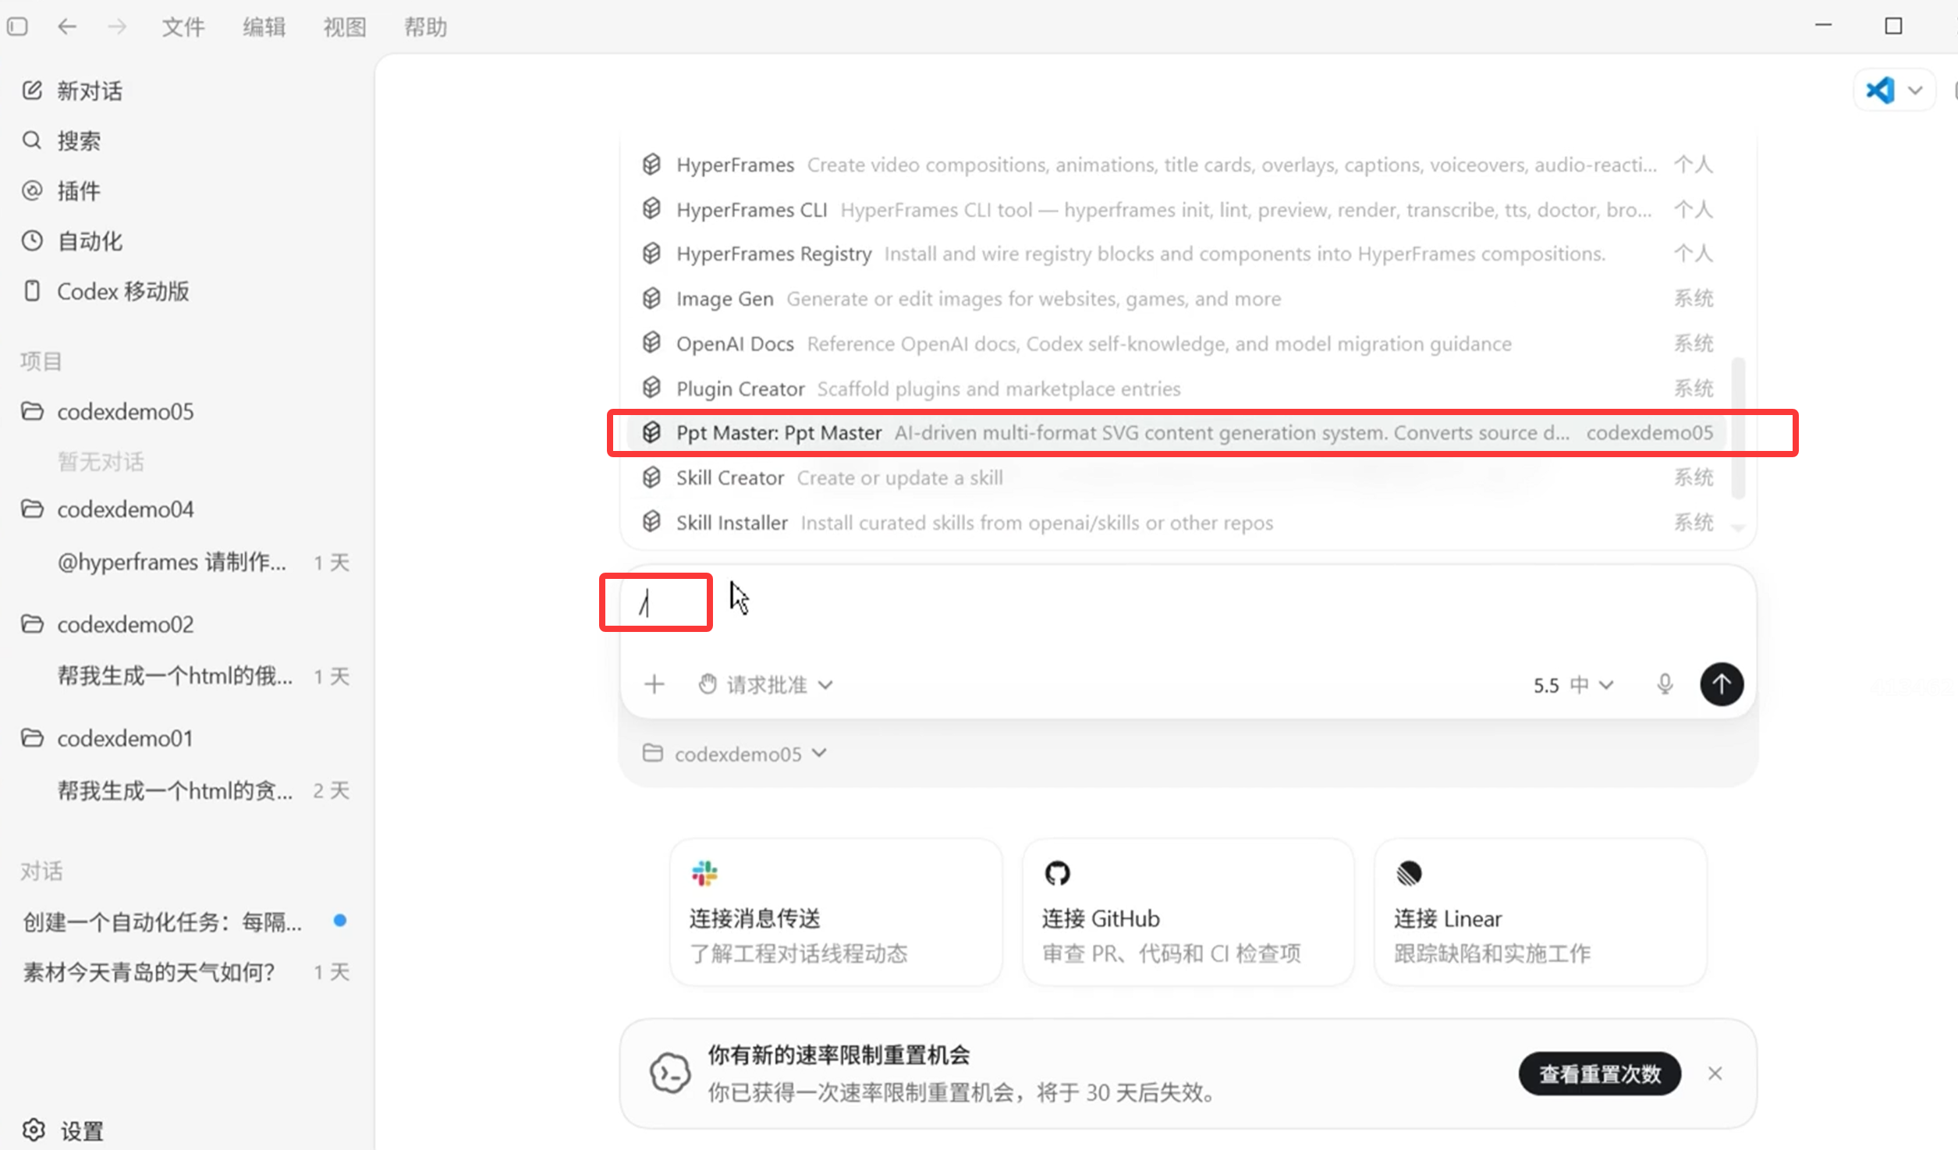Click the GitHub logo icon
This screenshot has width=1958, height=1150.
pyautogui.click(x=1057, y=873)
